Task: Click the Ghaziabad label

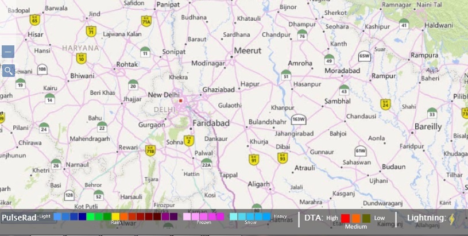Action: click(218, 90)
